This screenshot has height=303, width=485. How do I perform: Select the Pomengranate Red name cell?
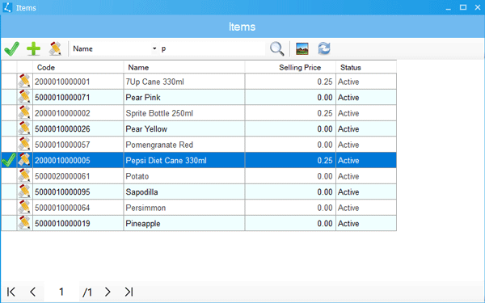point(184,145)
